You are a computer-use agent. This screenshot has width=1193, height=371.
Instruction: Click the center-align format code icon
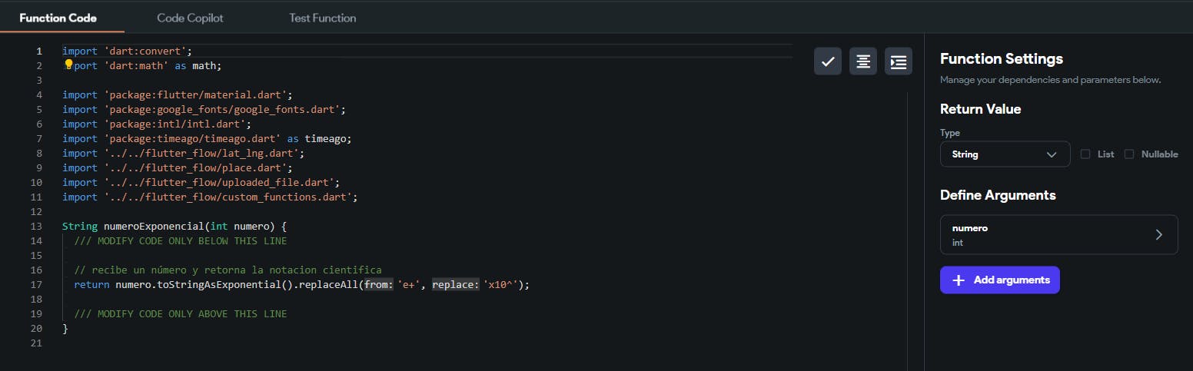[x=863, y=61]
